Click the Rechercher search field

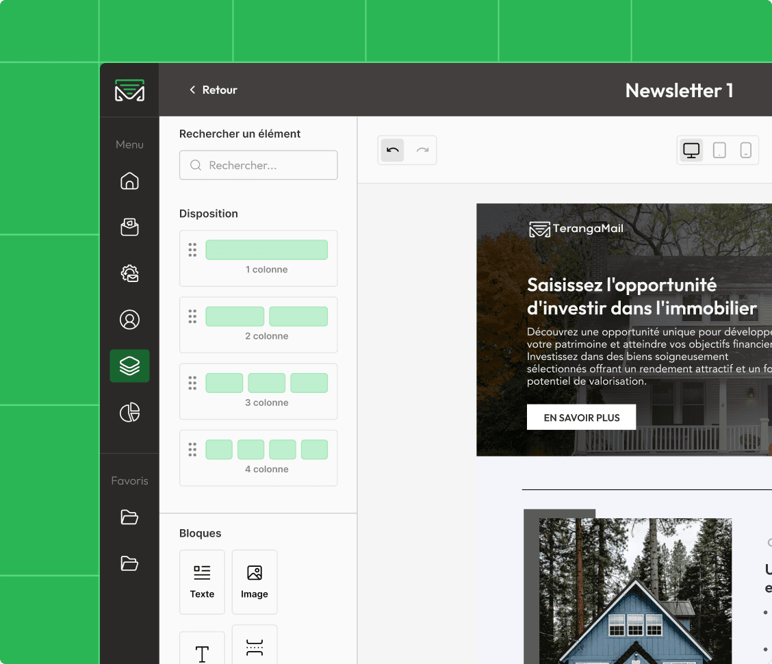259,165
